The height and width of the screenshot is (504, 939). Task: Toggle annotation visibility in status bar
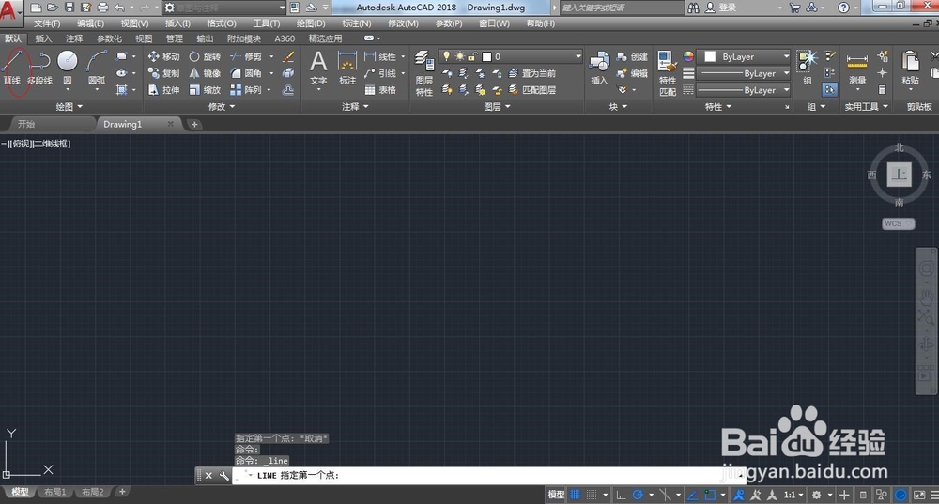[739, 495]
